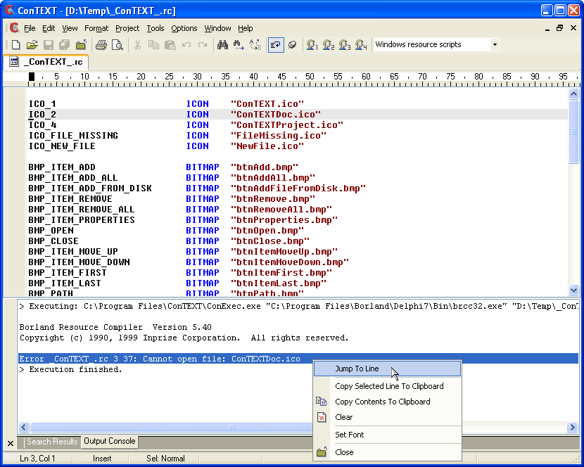Viewport: 584px width, 467px height.
Task: Open the Edit menu
Action: [x=49, y=28]
